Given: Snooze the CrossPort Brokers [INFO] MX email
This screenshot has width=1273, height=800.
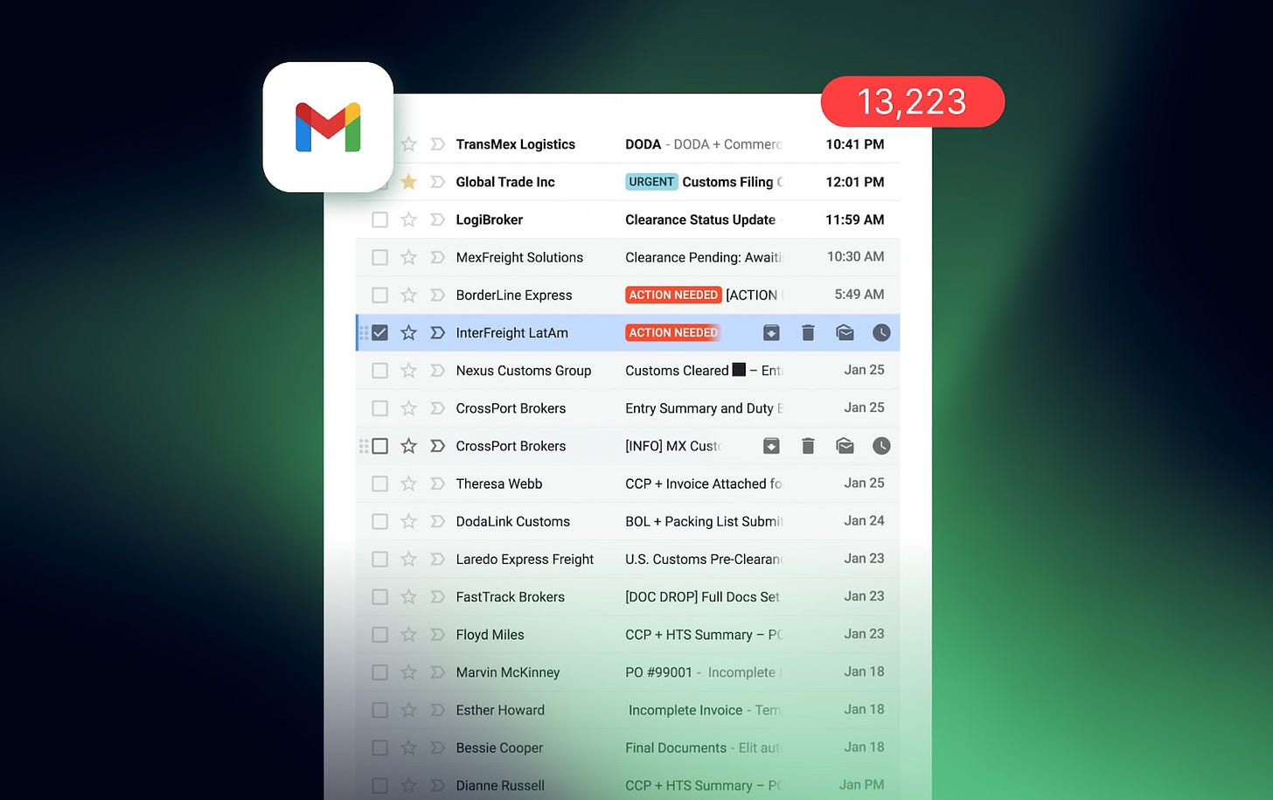Looking at the screenshot, I should pos(881,446).
